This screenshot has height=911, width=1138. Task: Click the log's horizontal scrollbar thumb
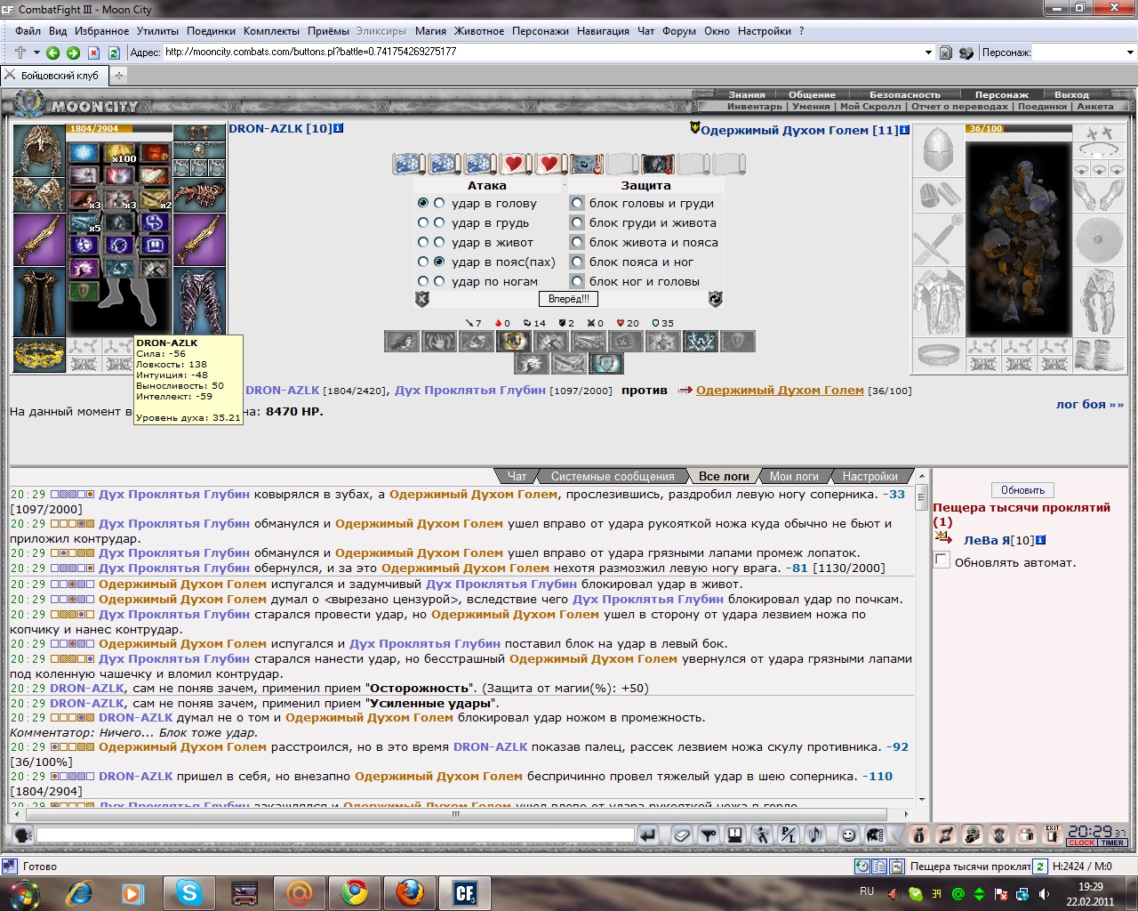pos(456,814)
